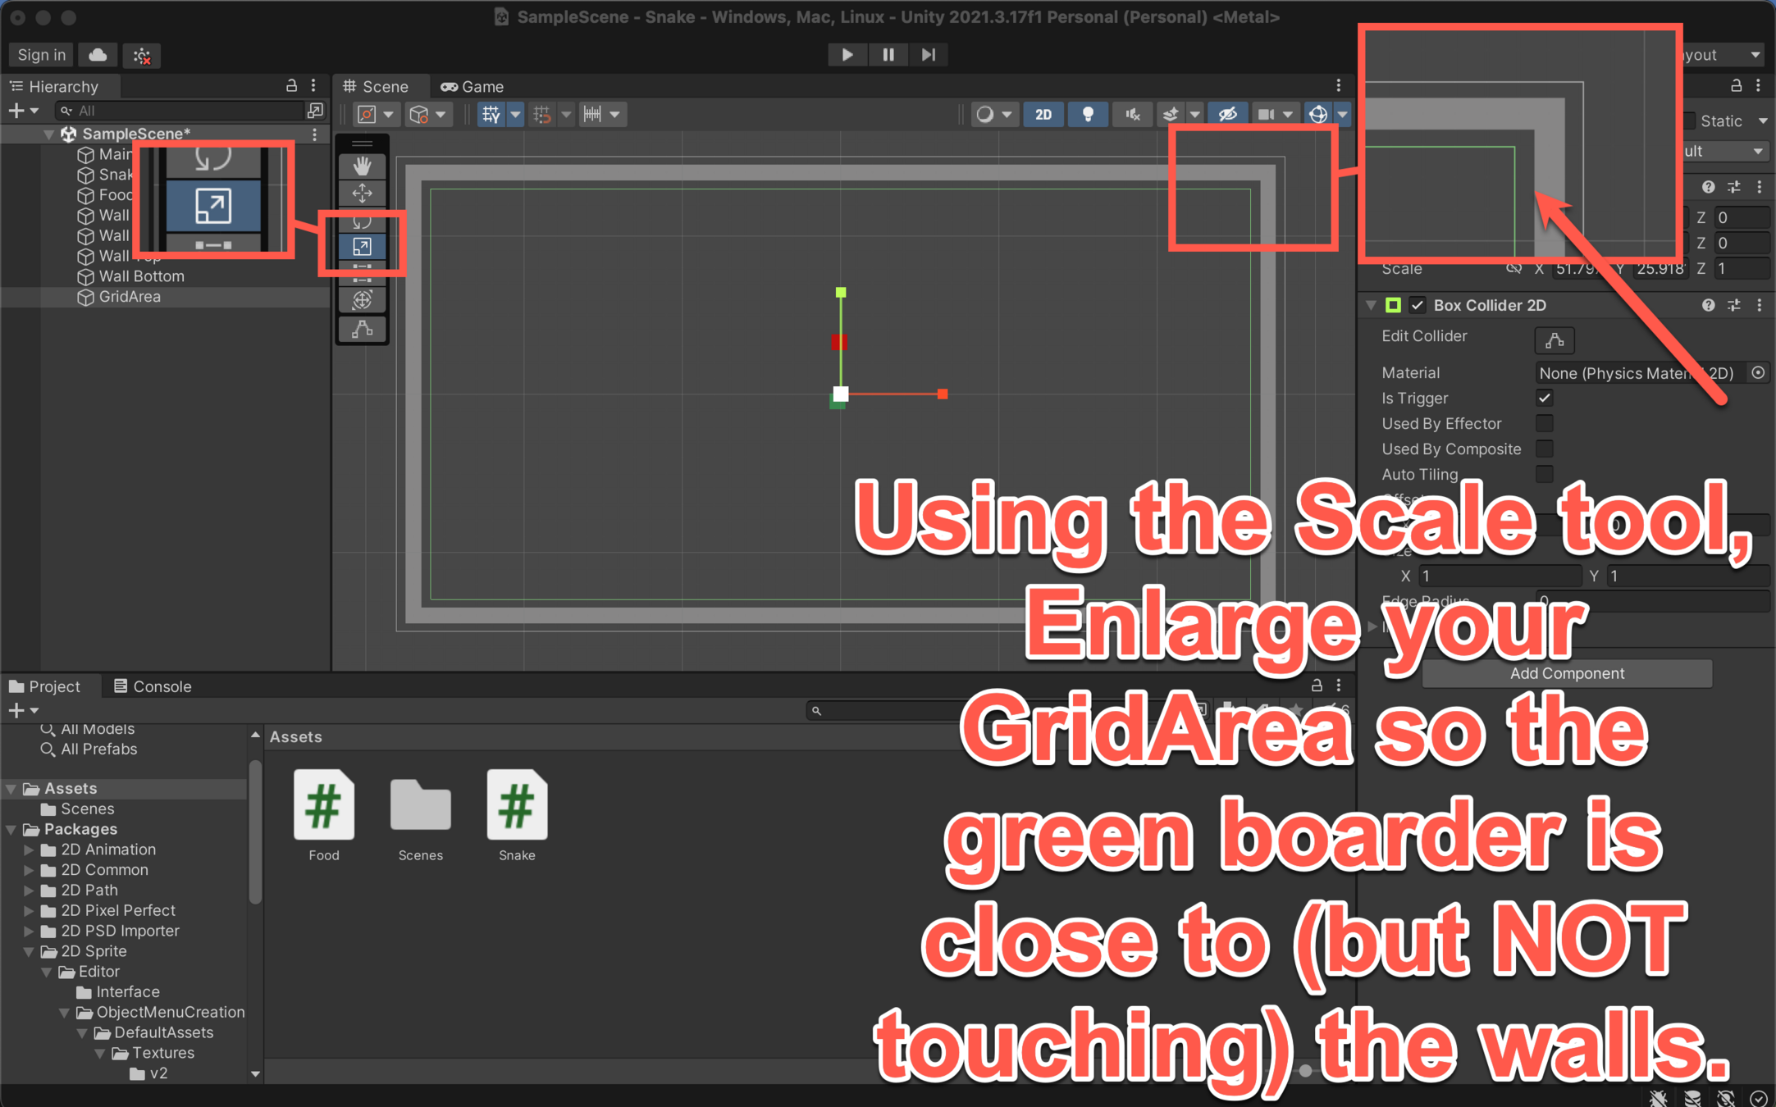Screen dimensions: 1776x1107
Task: Click the Edit Collider button
Action: 1554,339
